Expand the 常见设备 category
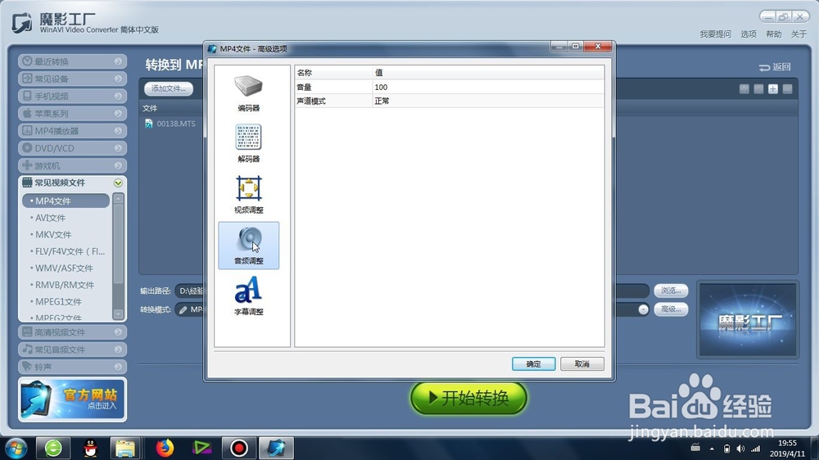Screen dimensions: 819x460 (x=73, y=79)
